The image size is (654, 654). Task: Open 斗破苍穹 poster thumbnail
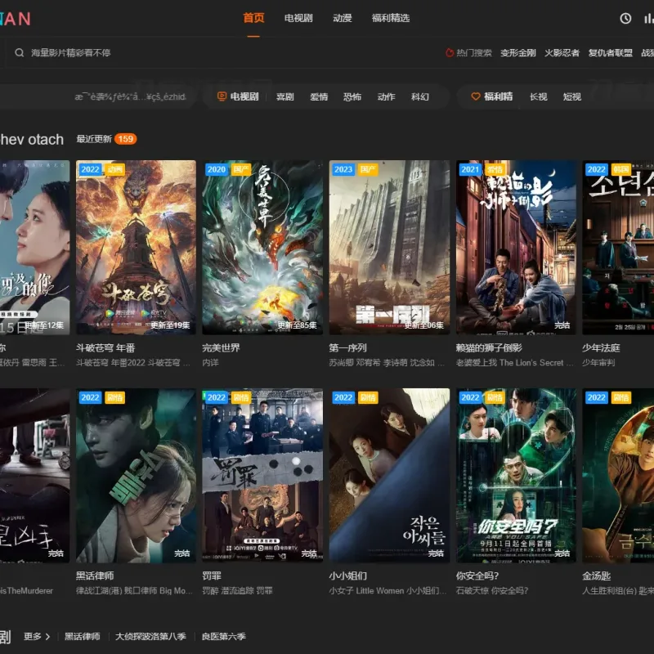click(136, 248)
